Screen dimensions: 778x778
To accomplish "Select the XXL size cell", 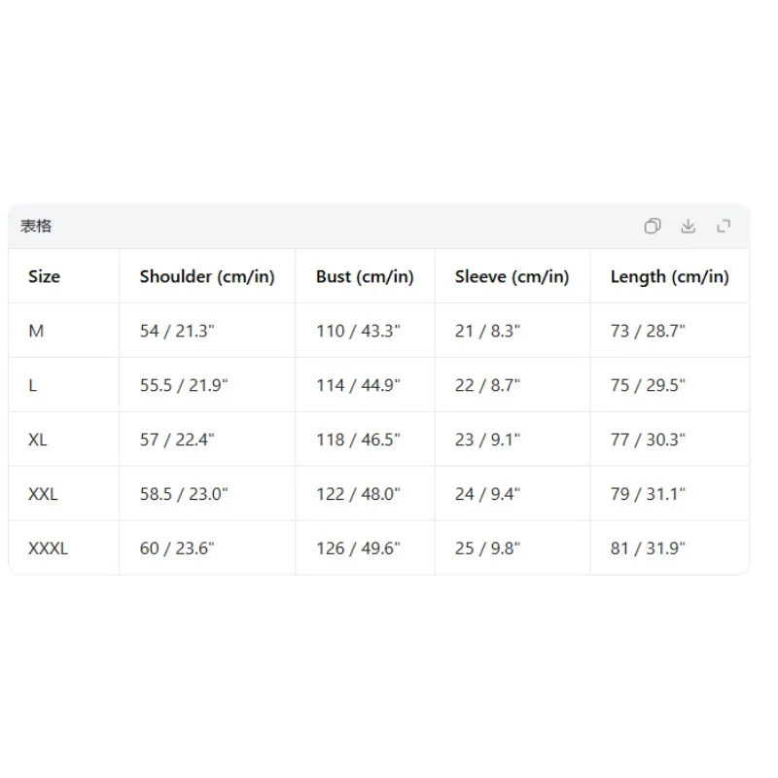I will pos(63,494).
